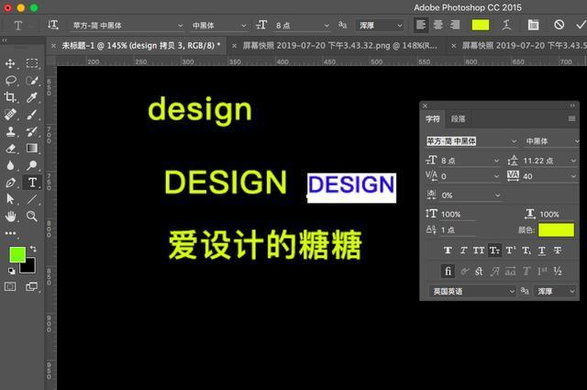Toggle standard ligatures fi button
587x390 pixels.
pyautogui.click(x=448, y=272)
